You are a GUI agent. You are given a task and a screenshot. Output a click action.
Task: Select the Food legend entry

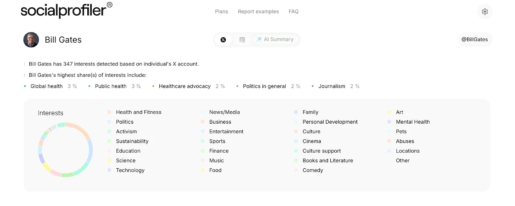click(211, 170)
